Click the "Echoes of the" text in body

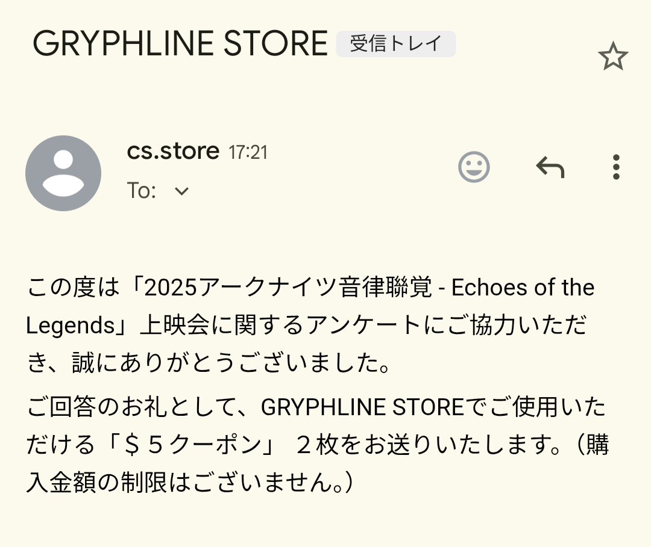coord(523,288)
